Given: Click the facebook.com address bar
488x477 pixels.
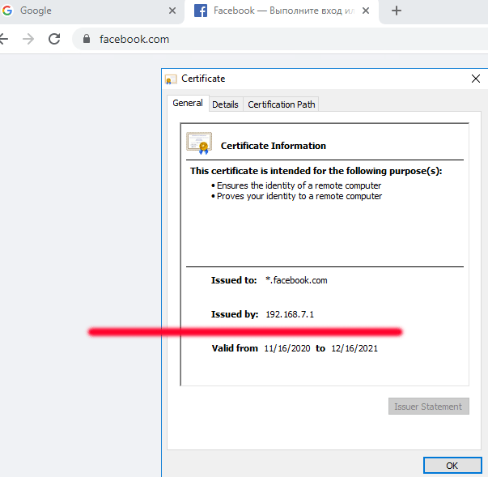Looking at the screenshot, I should [280, 39].
